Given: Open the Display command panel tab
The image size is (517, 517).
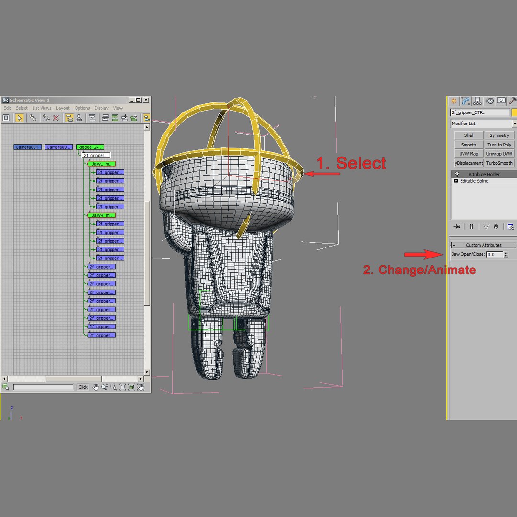Looking at the screenshot, I should [x=501, y=101].
